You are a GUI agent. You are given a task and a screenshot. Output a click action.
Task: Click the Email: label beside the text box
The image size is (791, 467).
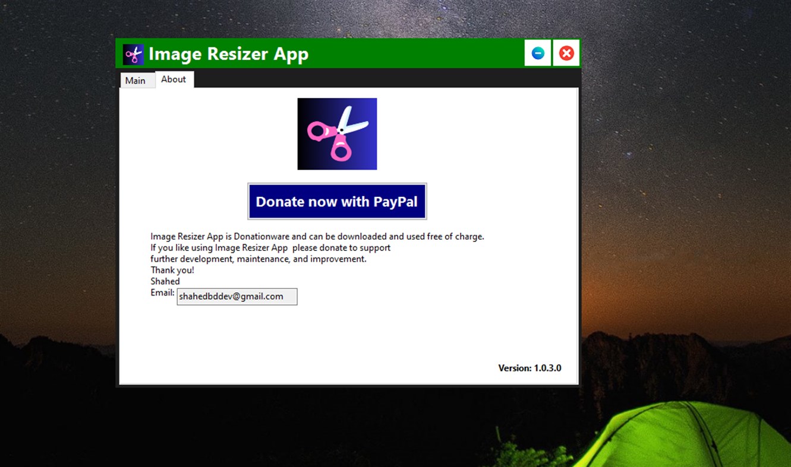[x=162, y=292]
